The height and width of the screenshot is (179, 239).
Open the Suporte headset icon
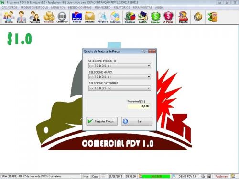point(183,17)
